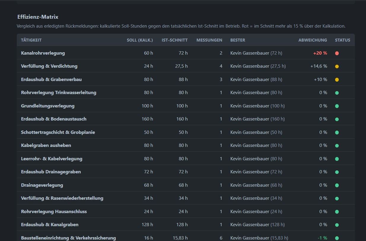
Task: Click the +14,6 % deviation value
Action: coord(319,66)
